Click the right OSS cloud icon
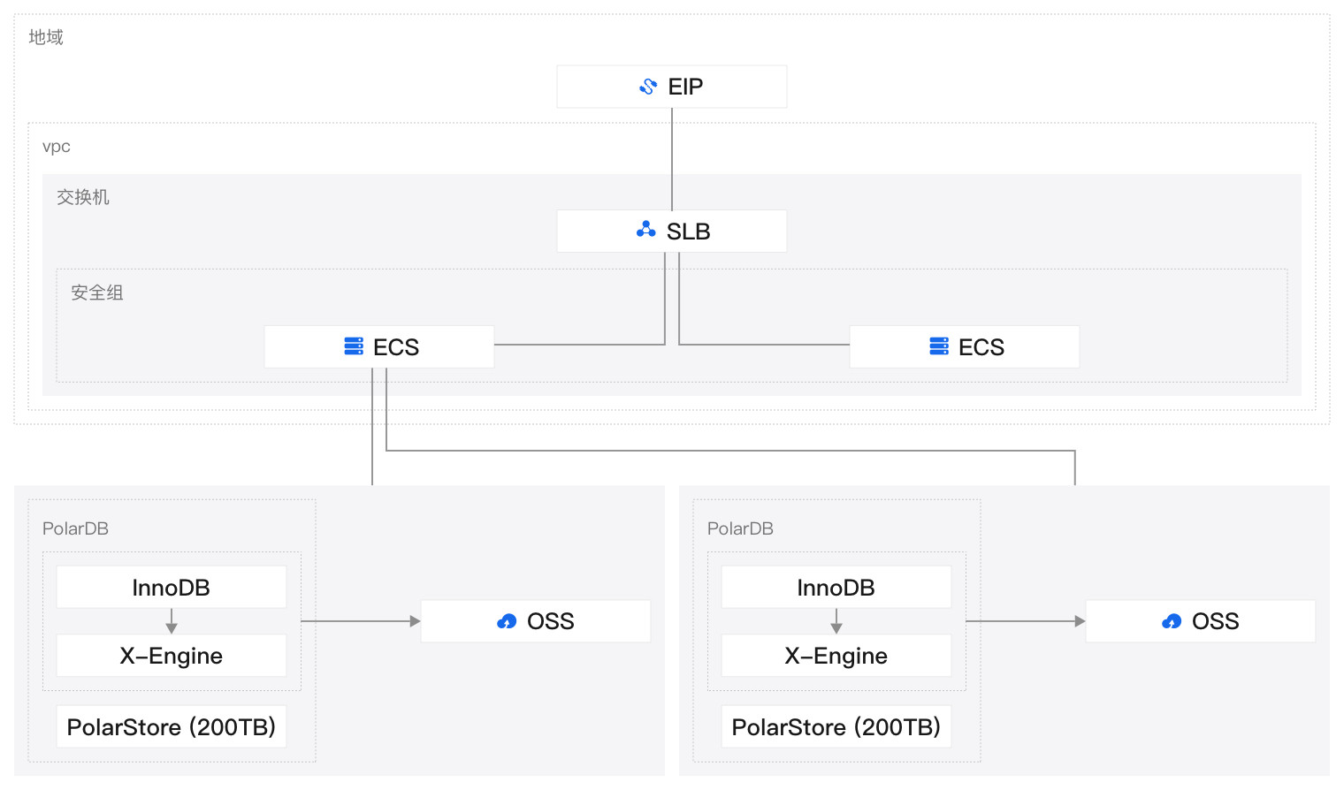Screen dimensions: 1344x790 tap(1172, 621)
